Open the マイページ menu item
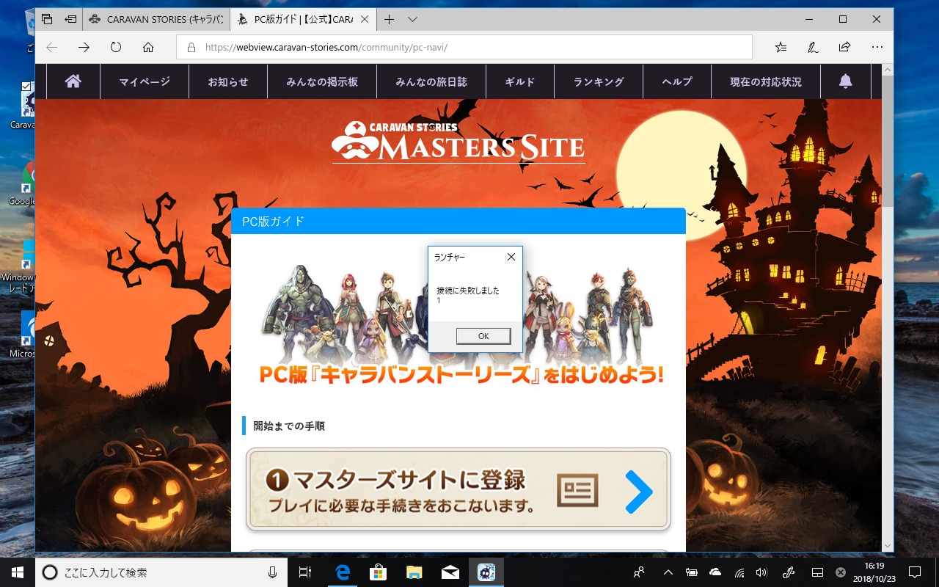Viewport: 939px width, 587px height. [145, 81]
